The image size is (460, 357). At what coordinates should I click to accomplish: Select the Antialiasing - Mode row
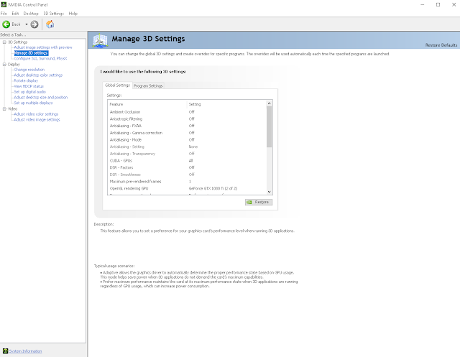187,140
